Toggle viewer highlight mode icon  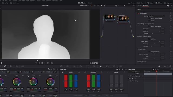[91, 6]
